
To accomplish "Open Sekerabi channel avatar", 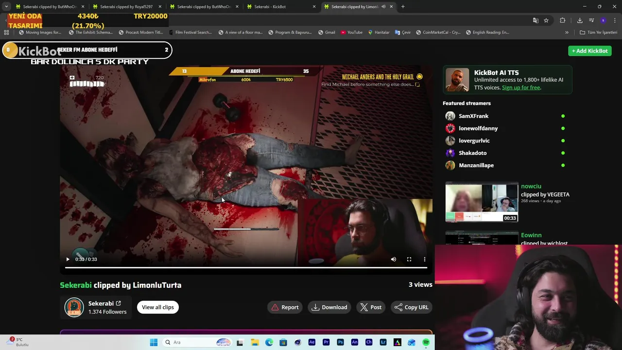I will 74,307.
